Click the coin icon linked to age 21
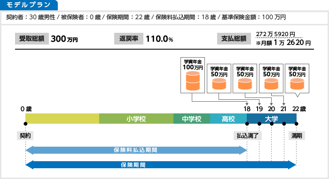Viewport: 329px width, 179px height. pyautogui.click(x=271, y=84)
